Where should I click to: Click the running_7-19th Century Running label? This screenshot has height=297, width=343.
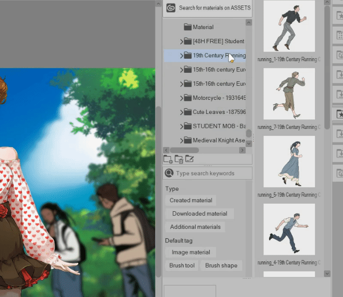click(289, 127)
